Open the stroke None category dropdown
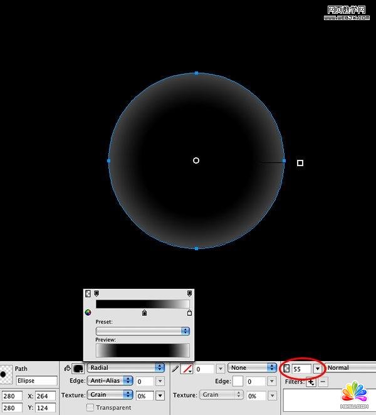The width and height of the screenshot is (376, 415). (x=253, y=368)
